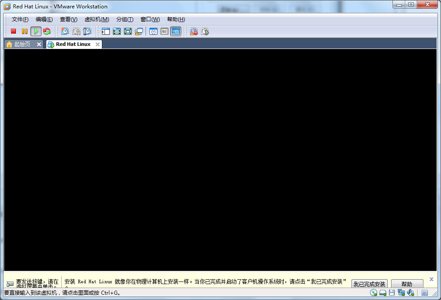Click the Unity mode icon with warning

(139, 31)
